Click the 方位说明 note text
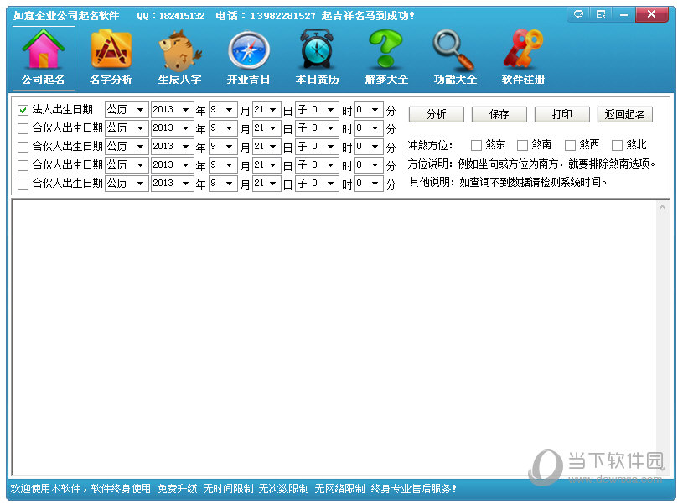Viewport: 683px width, 504px height. [531, 164]
